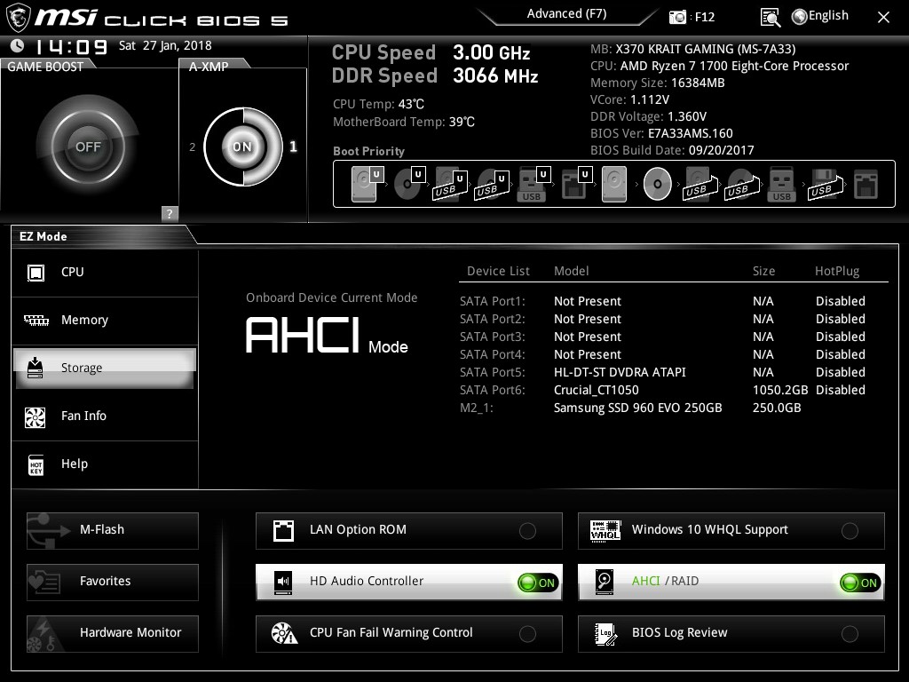
Task: Select A-XMP profile 2
Action: click(x=193, y=147)
